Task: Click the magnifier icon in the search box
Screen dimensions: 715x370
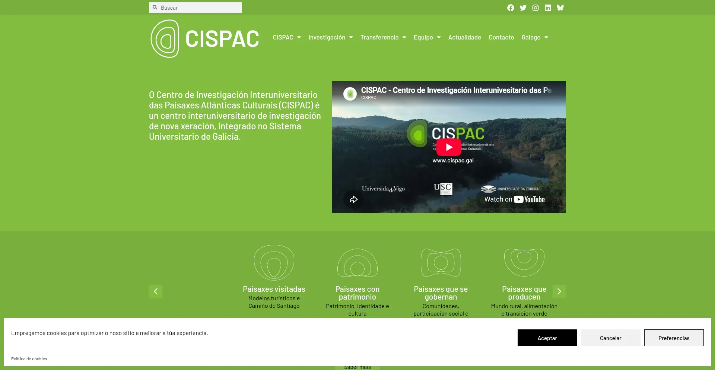Action: 155,7
